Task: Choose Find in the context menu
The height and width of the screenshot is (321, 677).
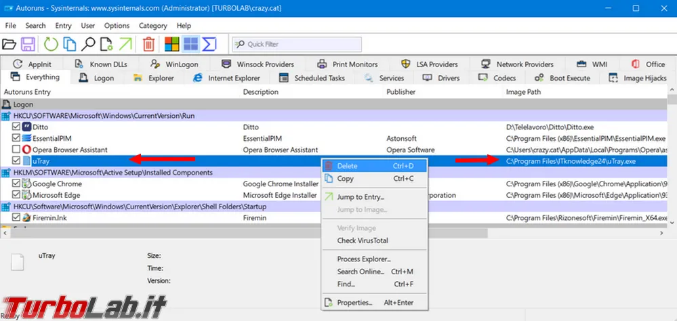Action: click(x=375, y=284)
